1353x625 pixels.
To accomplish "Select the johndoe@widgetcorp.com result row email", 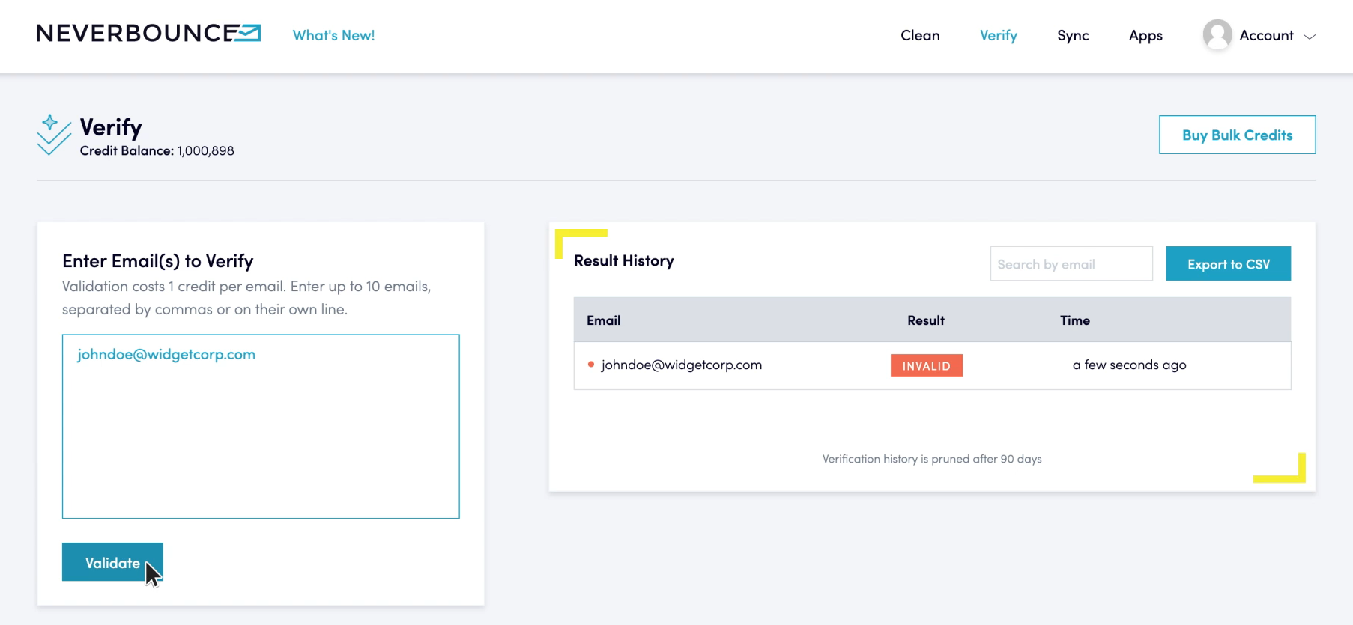I will click(681, 365).
